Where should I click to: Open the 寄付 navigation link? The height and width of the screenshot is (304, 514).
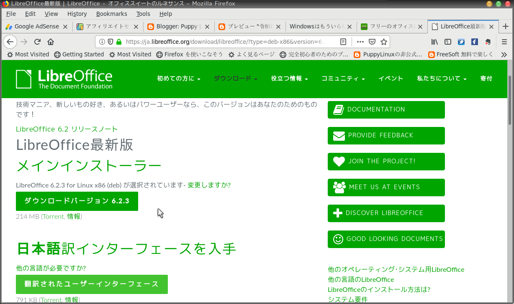486,79
